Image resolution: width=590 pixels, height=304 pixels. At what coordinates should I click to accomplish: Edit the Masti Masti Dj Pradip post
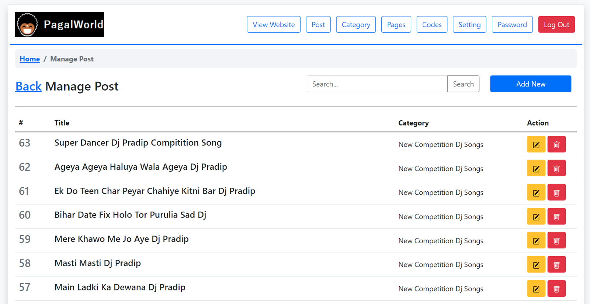pyautogui.click(x=536, y=265)
